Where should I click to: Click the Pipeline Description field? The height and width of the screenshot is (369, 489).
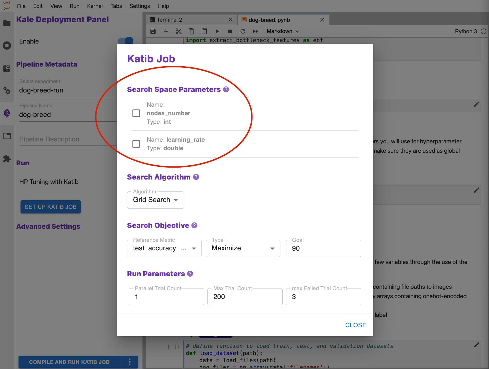point(68,139)
